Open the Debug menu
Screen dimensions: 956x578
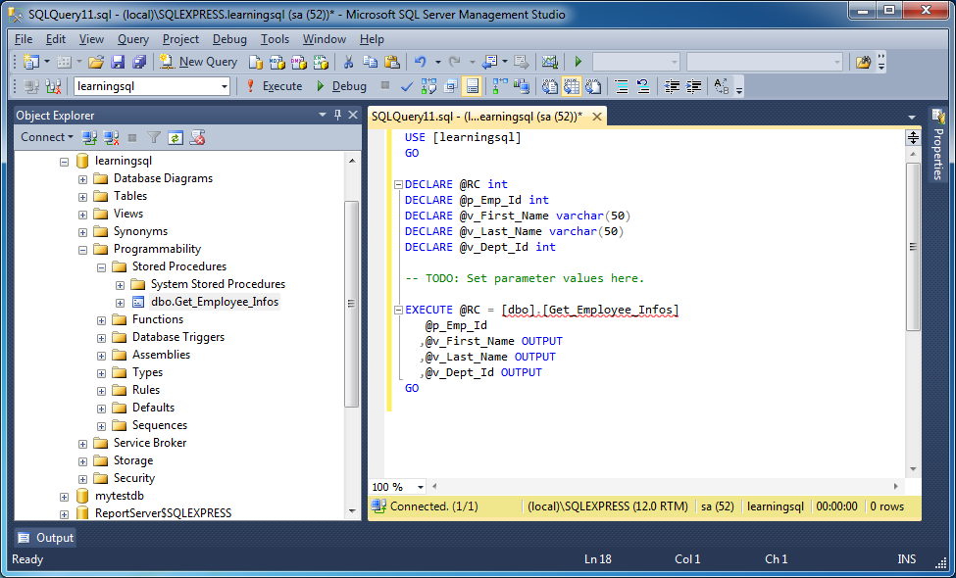[x=229, y=39]
